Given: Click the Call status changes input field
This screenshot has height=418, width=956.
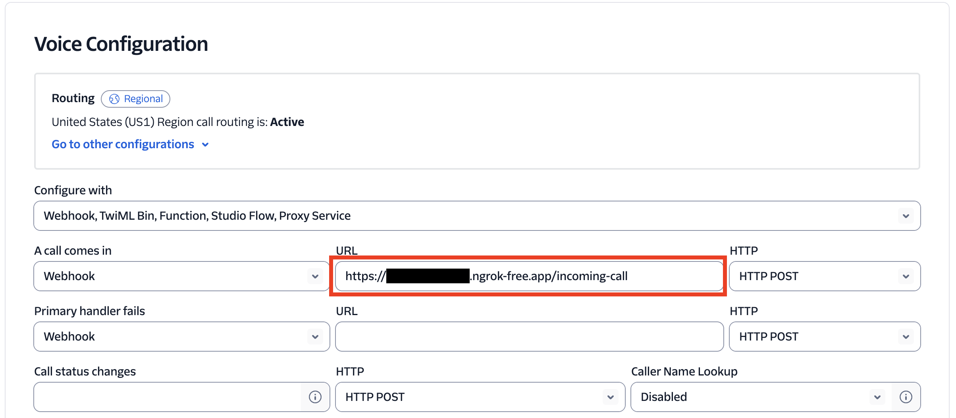Looking at the screenshot, I should click(x=167, y=397).
